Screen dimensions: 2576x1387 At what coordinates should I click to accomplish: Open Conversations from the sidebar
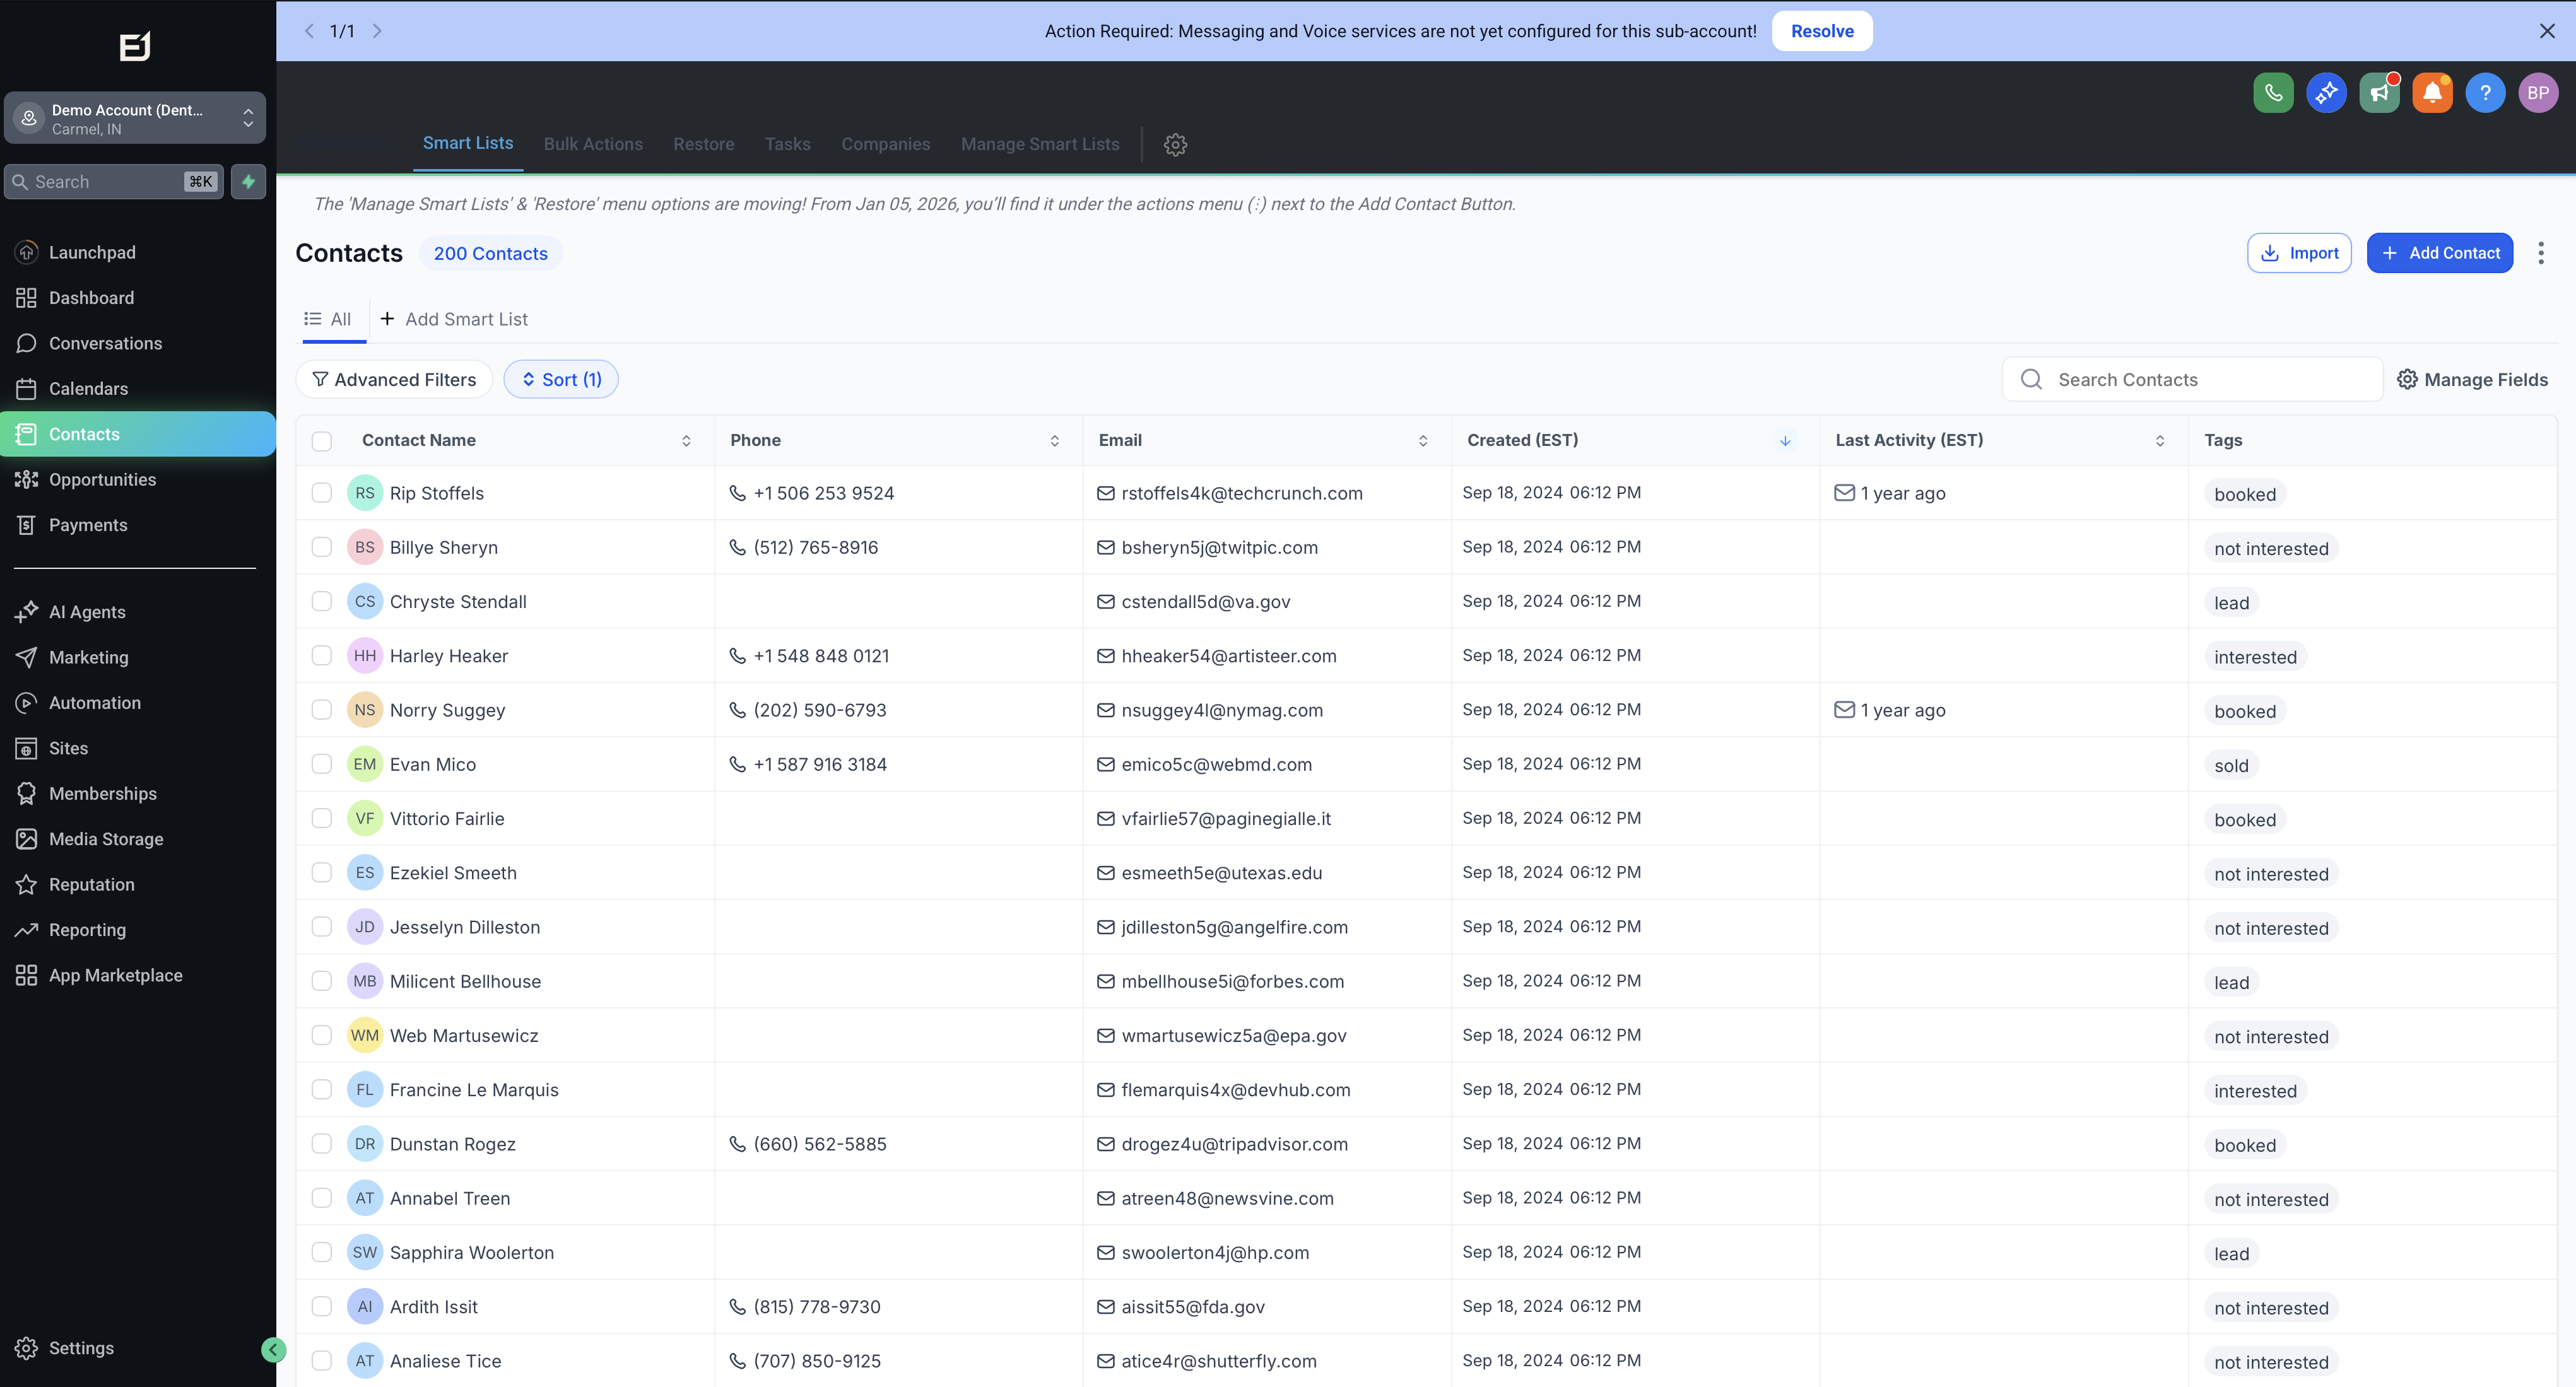[x=105, y=343]
